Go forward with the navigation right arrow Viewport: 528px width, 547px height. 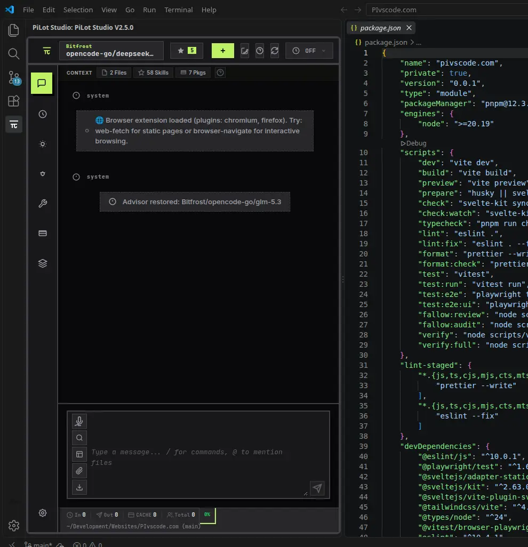coord(358,10)
